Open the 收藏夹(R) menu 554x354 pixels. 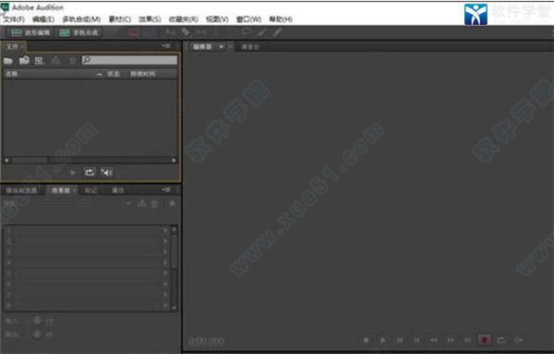click(184, 19)
